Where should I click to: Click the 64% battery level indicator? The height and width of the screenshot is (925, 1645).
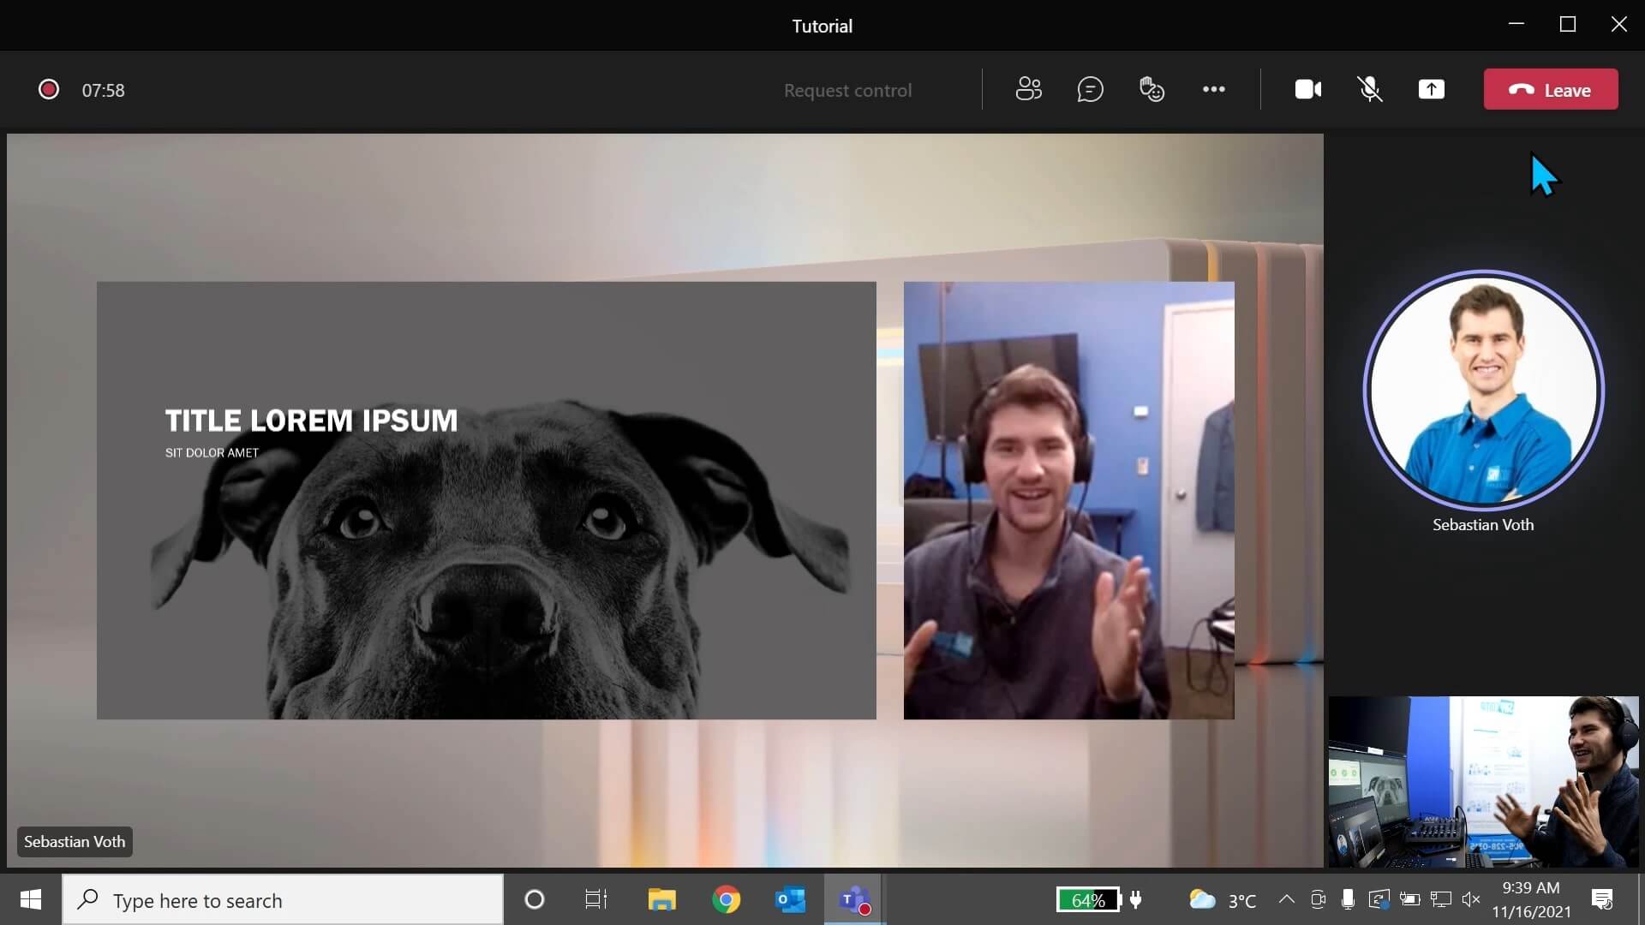(1086, 899)
